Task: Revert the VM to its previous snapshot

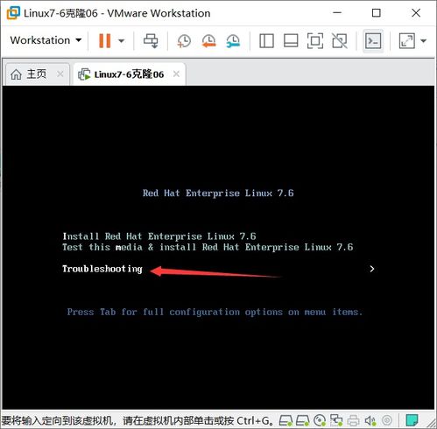Action: pyautogui.click(x=208, y=40)
